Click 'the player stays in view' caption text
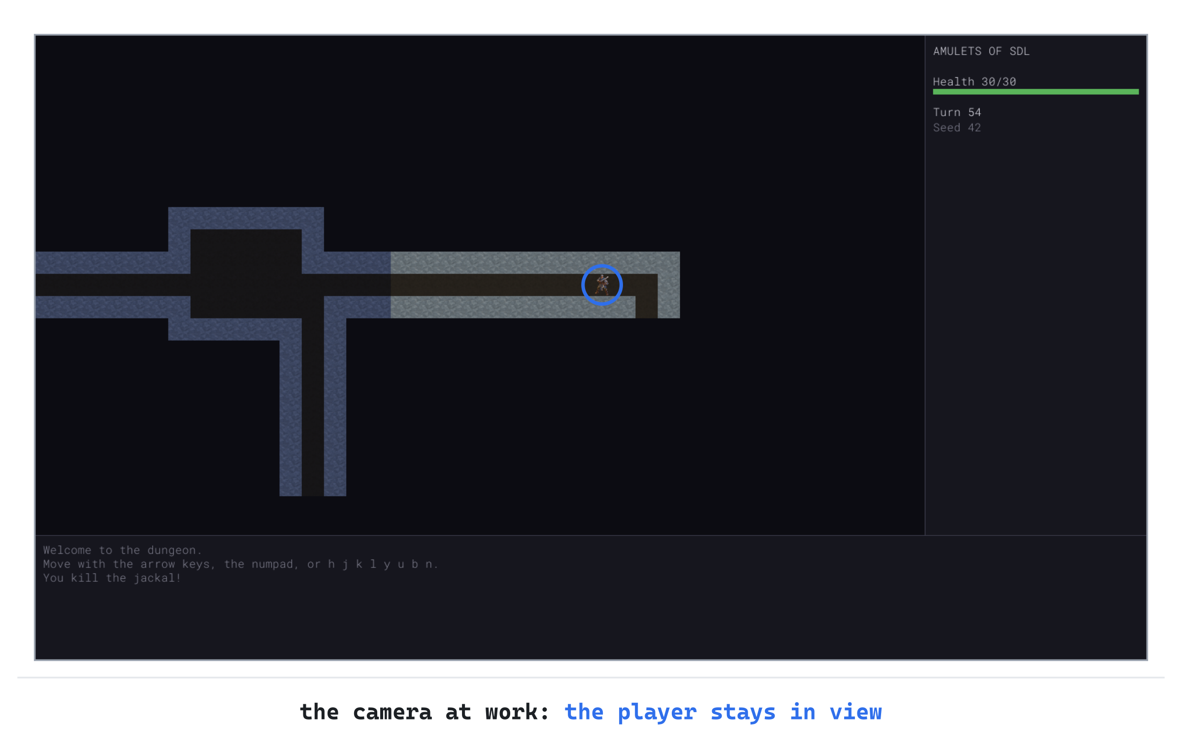This screenshot has width=1182, height=754. pyautogui.click(x=723, y=712)
